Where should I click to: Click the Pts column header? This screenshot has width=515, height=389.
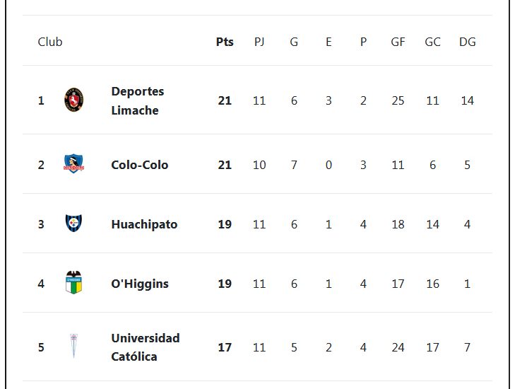[225, 42]
